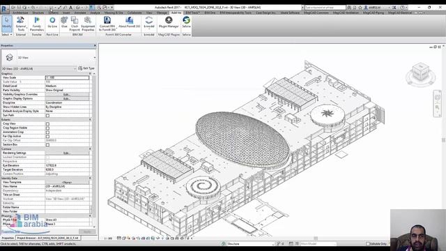Click the steering wheel on navigation bar

pos(437,98)
